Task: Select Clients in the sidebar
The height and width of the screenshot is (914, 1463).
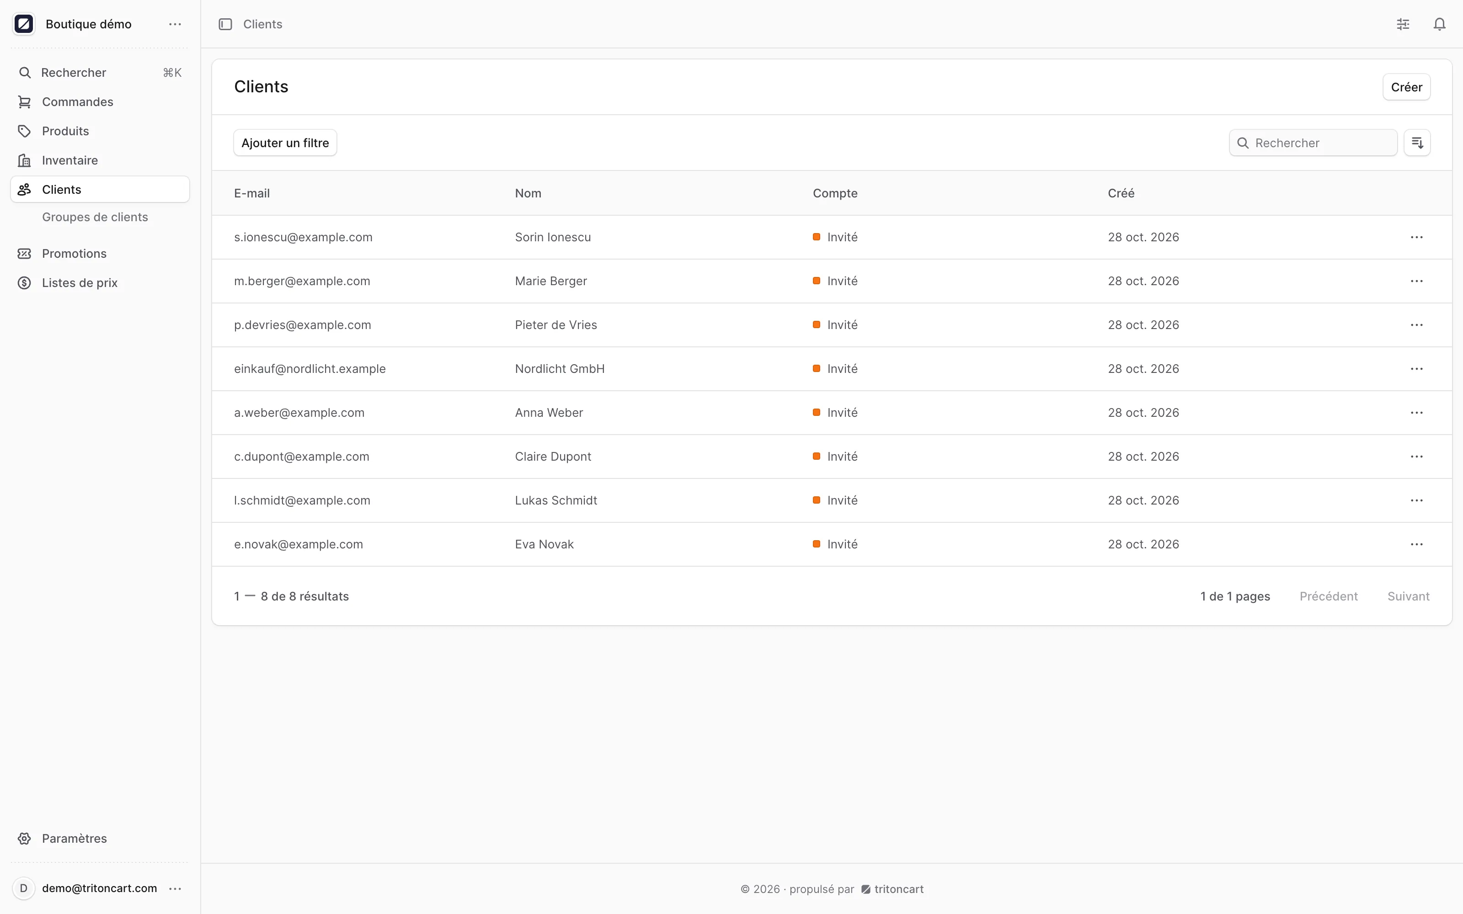Action: (x=100, y=189)
